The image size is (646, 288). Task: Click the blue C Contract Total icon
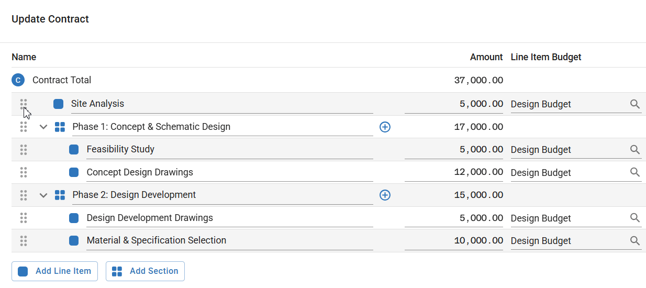click(18, 80)
